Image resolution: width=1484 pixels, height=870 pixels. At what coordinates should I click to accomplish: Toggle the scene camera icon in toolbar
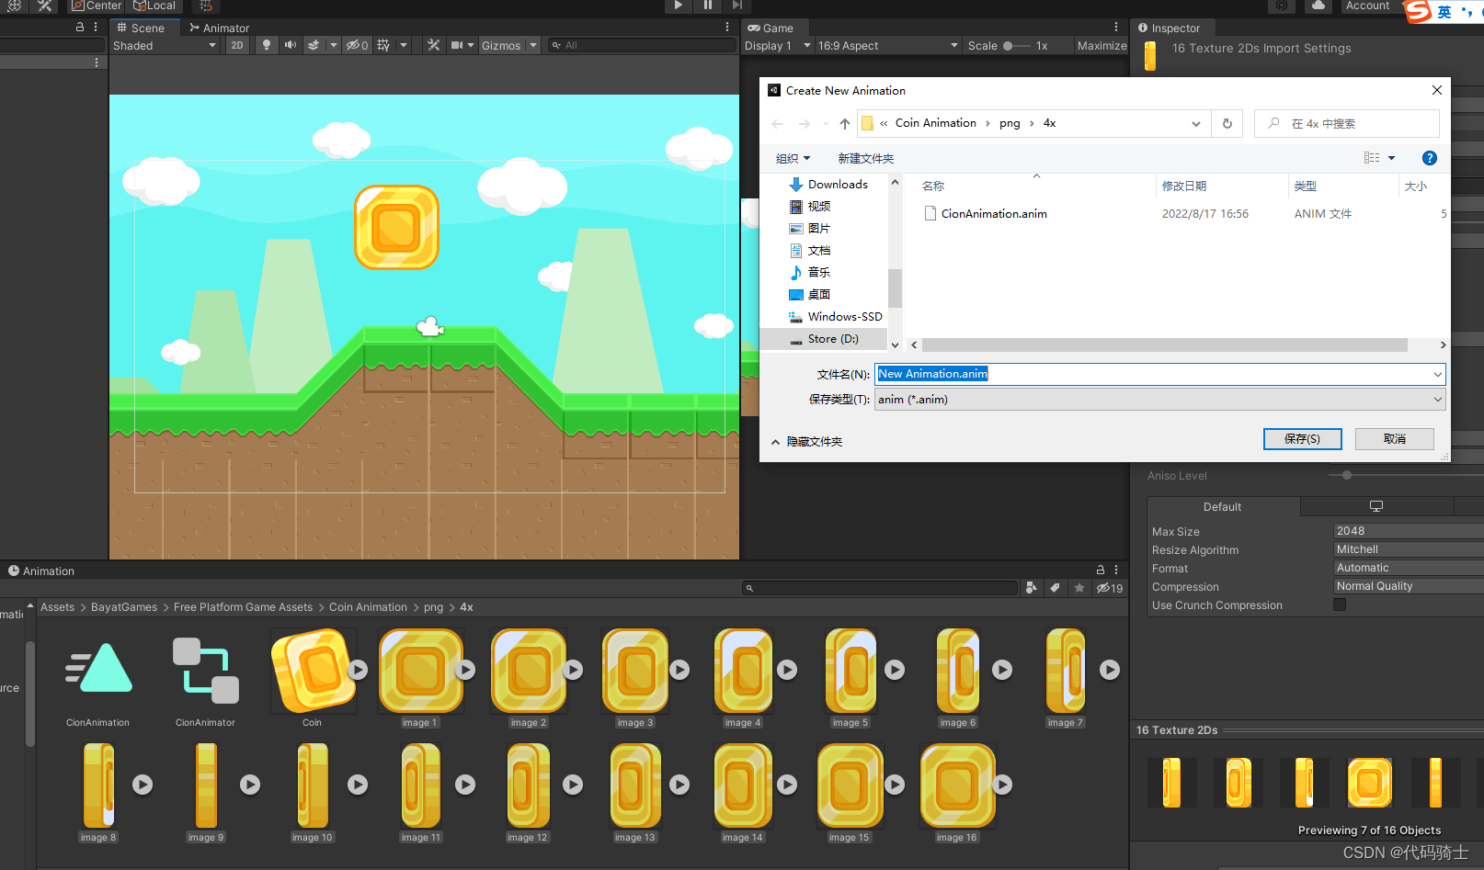tap(458, 45)
